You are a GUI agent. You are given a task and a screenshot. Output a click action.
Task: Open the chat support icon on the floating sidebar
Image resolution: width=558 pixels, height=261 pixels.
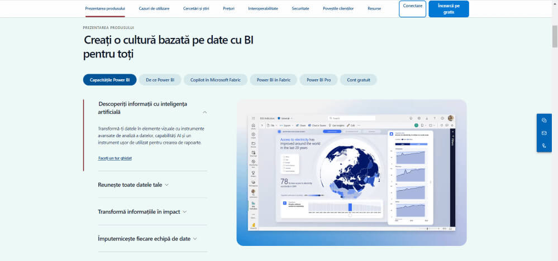coord(544,120)
